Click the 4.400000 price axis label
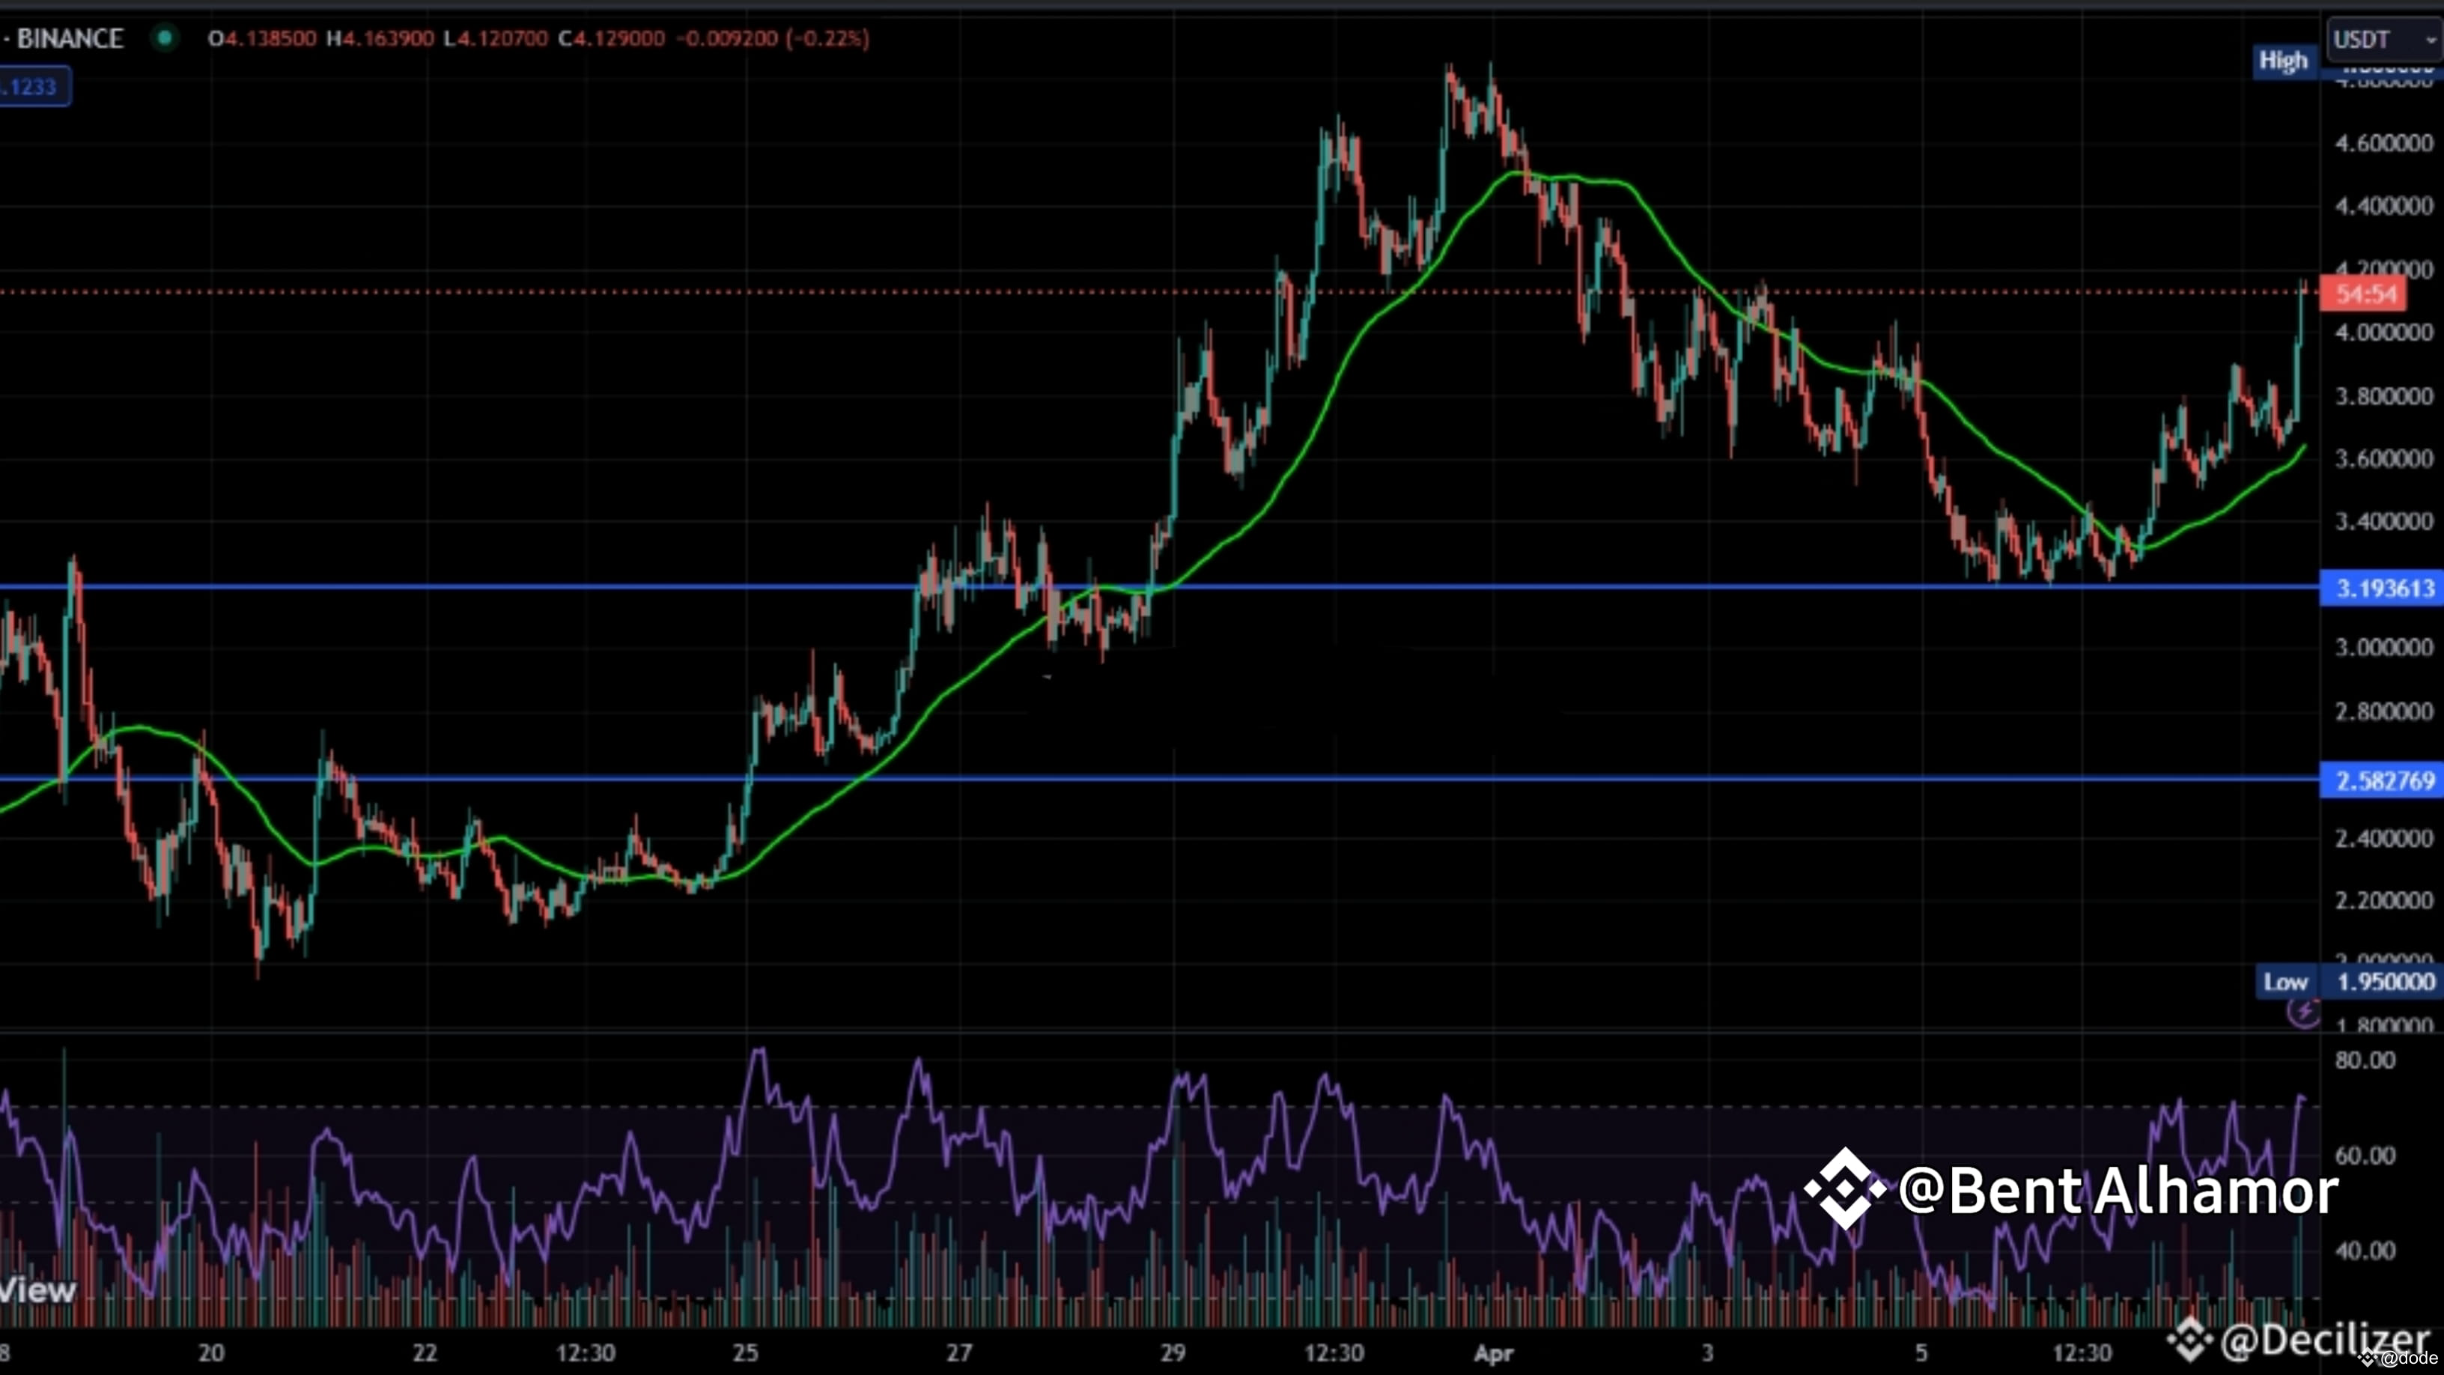 pos(2383,206)
